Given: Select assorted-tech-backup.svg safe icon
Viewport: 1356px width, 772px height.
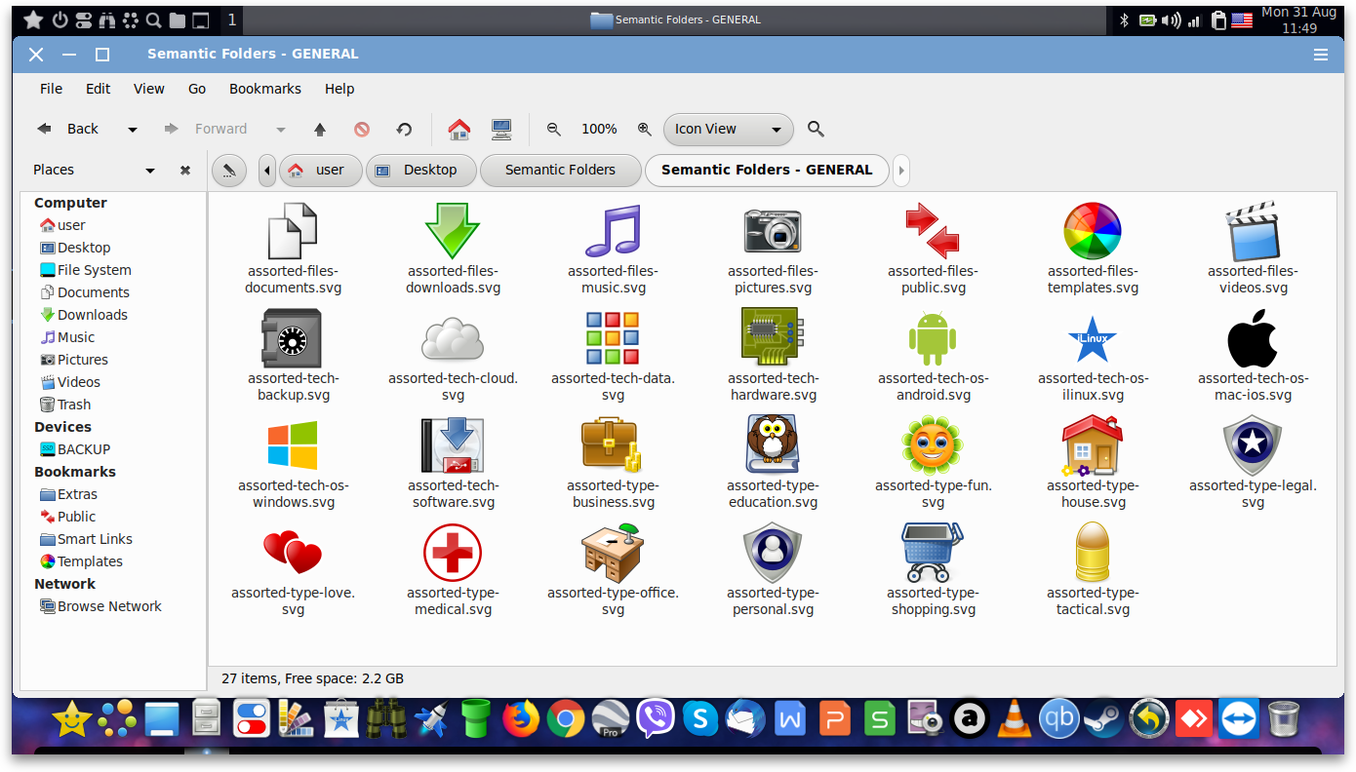Looking at the screenshot, I should pyautogui.click(x=293, y=338).
